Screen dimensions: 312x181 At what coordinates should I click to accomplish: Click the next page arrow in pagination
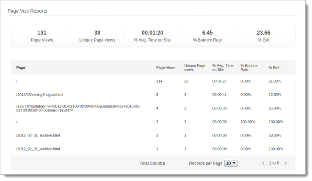pos(285,163)
